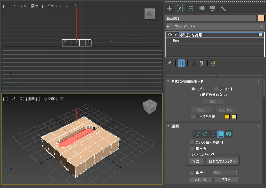
Task: Open the [ワイヤフレーム] shading menu
Action: coord(56,6)
